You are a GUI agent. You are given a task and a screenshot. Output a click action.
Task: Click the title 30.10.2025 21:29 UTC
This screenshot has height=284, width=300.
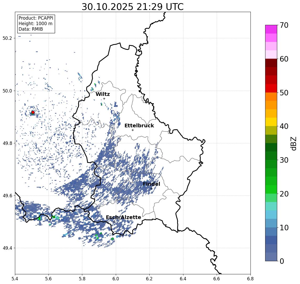point(133,7)
